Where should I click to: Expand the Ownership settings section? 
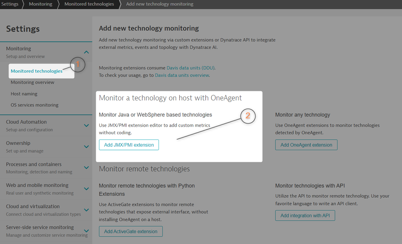point(86,147)
